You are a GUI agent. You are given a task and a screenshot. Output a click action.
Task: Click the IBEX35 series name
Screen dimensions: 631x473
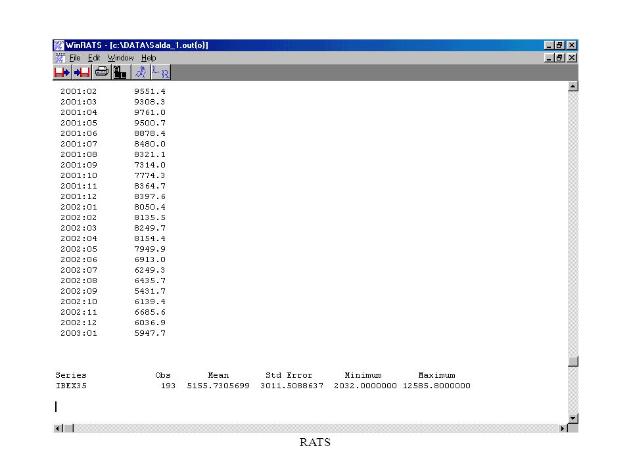[x=71, y=386]
